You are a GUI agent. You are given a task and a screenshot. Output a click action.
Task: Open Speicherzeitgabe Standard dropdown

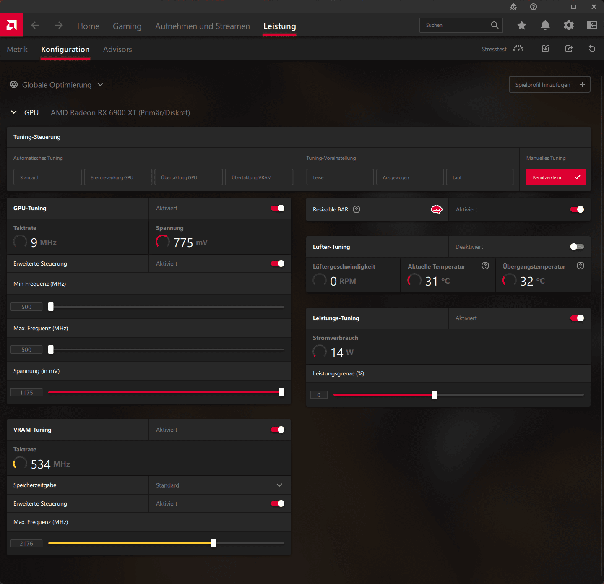(220, 485)
